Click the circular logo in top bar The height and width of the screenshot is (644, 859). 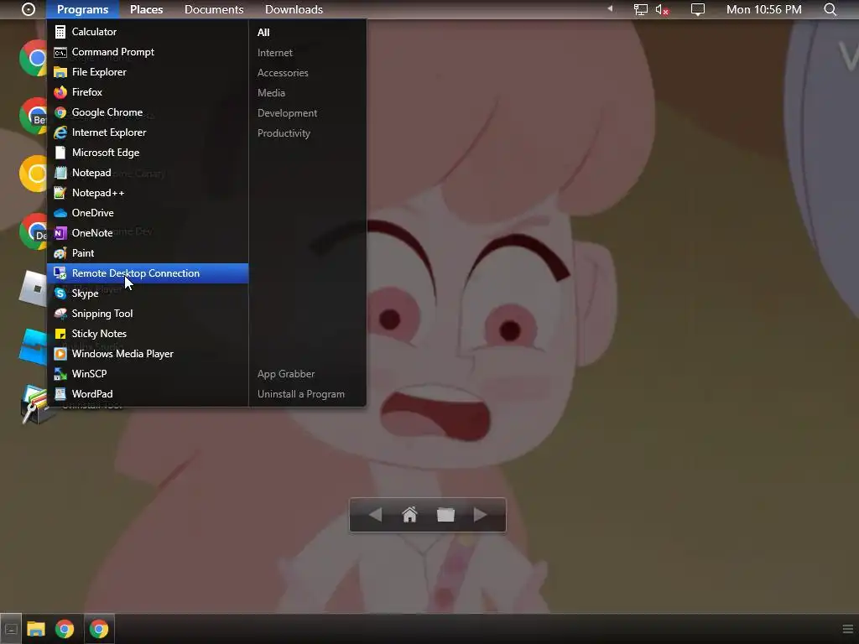point(29,9)
